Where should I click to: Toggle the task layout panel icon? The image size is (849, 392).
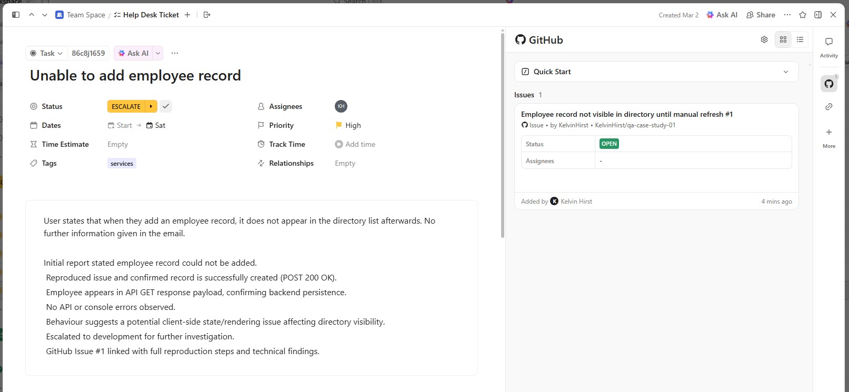(x=818, y=15)
